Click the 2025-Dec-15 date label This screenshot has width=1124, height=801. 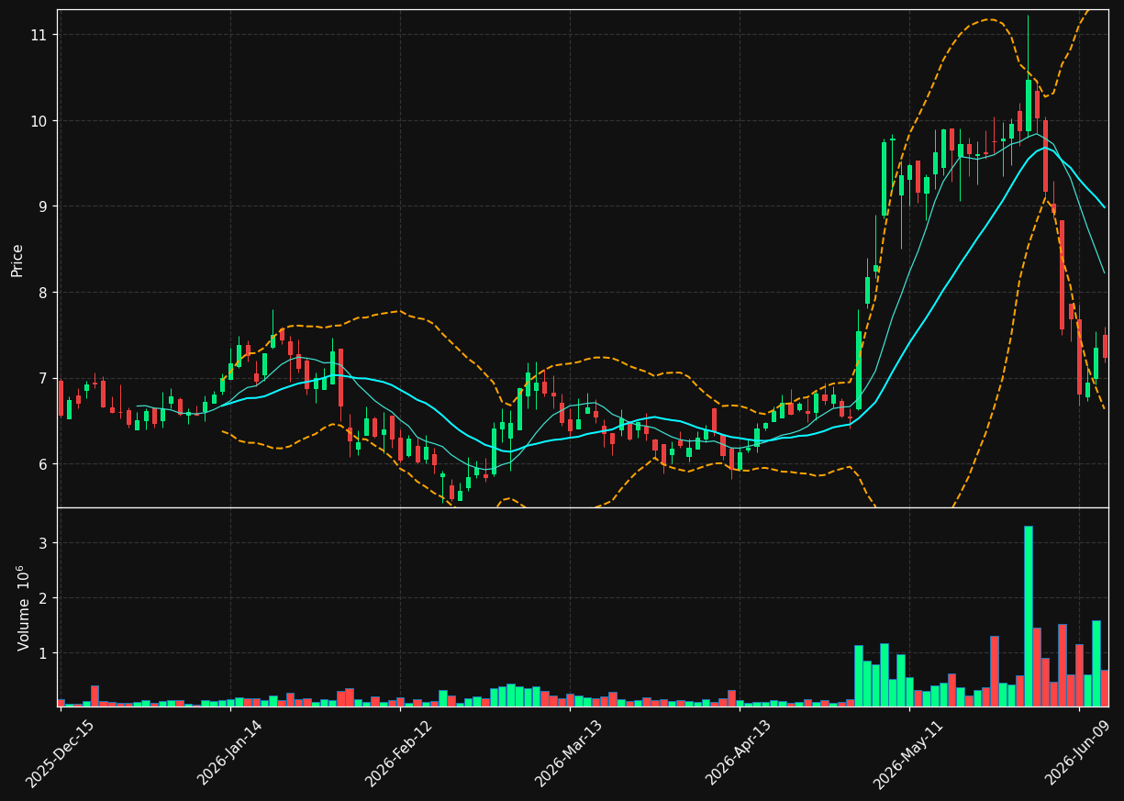[61, 753]
